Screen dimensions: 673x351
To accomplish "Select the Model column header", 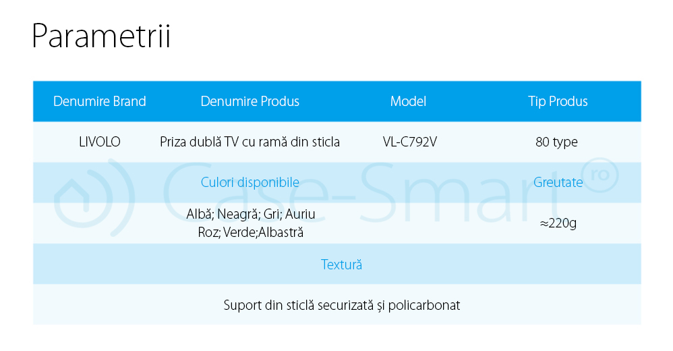I will tap(408, 101).
